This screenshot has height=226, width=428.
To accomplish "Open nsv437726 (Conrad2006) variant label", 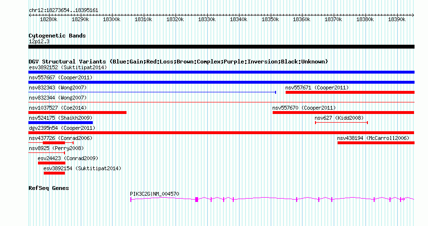I will pyautogui.click(x=61, y=138).
